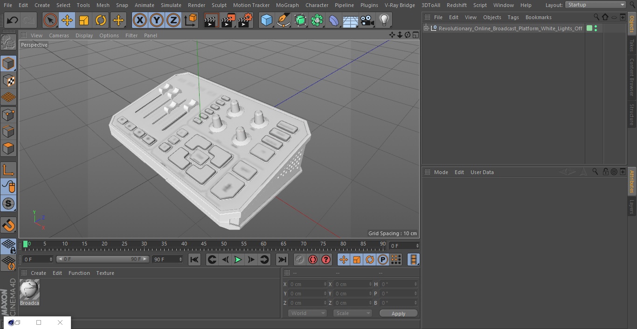Click the green layer swatch of object

(x=589, y=28)
